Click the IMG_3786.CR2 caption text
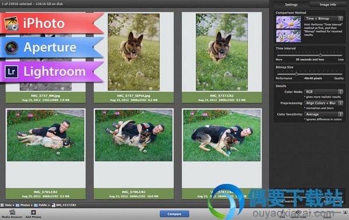This screenshot has height=220, width=349. (134, 192)
